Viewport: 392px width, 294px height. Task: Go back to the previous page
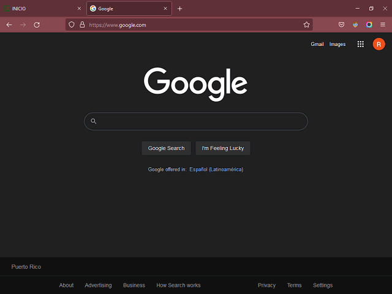[9, 24]
